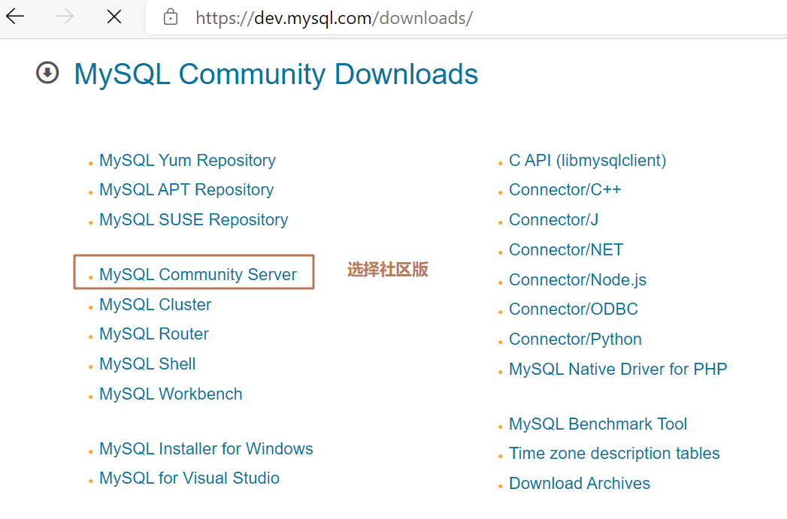Open MySQL Native Driver for PHP link
Image resolution: width=787 pixels, height=519 pixels.
[x=618, y=369]
